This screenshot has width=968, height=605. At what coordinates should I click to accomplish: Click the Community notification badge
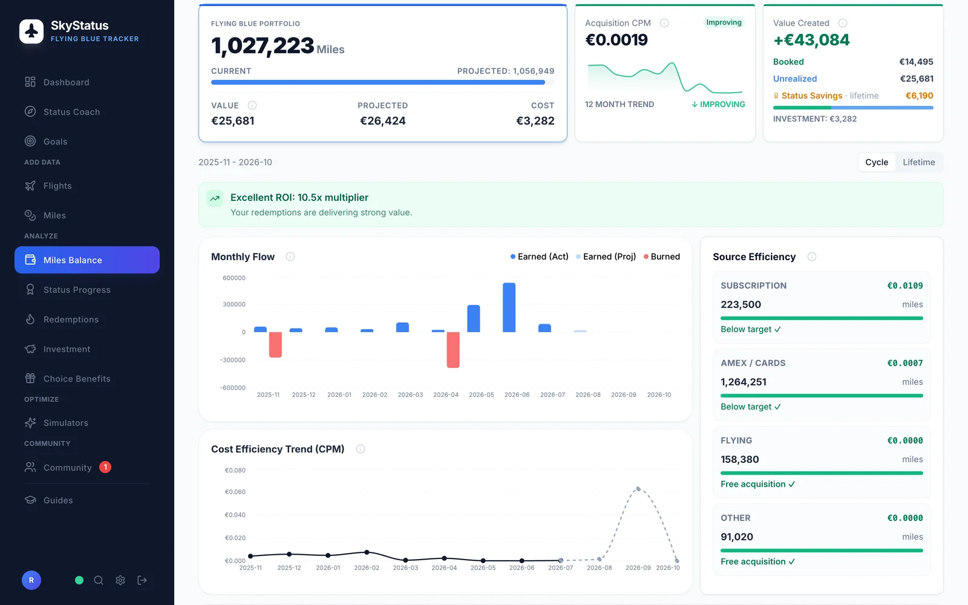[x=105, y=467]
